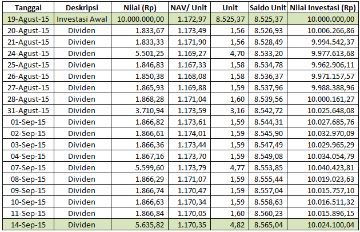Click the Nilai (Rp) header cell
Image resolution: width=360 pixels, height=232 pixels.
tap(139, 7)
